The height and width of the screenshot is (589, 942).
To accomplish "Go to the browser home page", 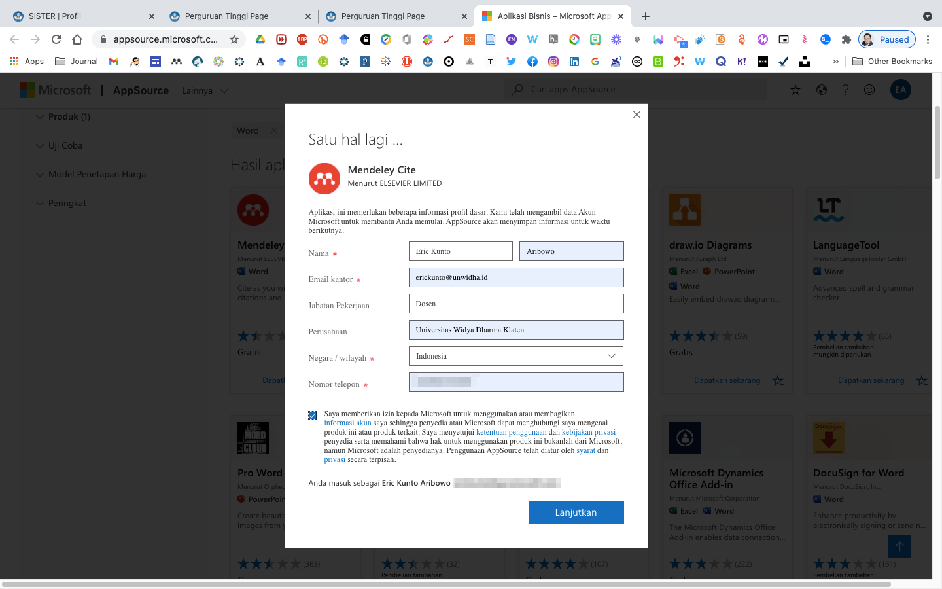I will (77, 39).
